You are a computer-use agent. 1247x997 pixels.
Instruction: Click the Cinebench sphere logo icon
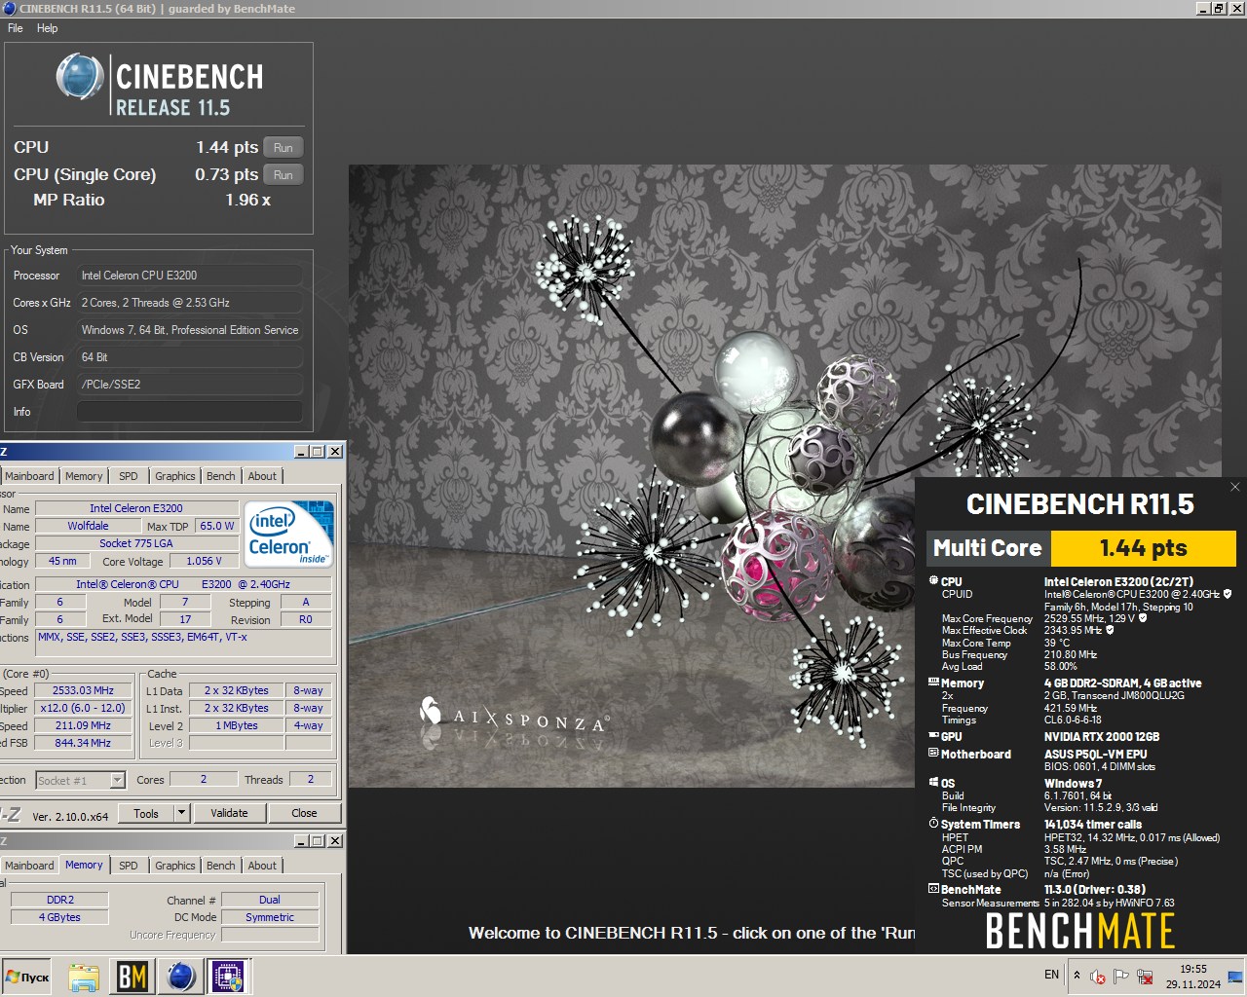pos(80,77)
